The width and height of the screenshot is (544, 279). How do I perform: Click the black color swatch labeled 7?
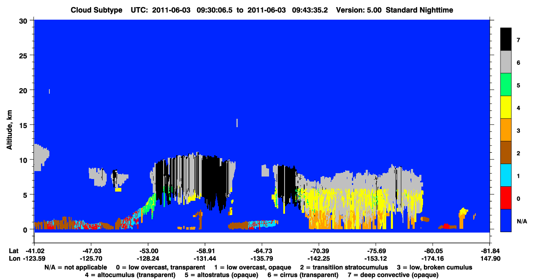point(506,39)
